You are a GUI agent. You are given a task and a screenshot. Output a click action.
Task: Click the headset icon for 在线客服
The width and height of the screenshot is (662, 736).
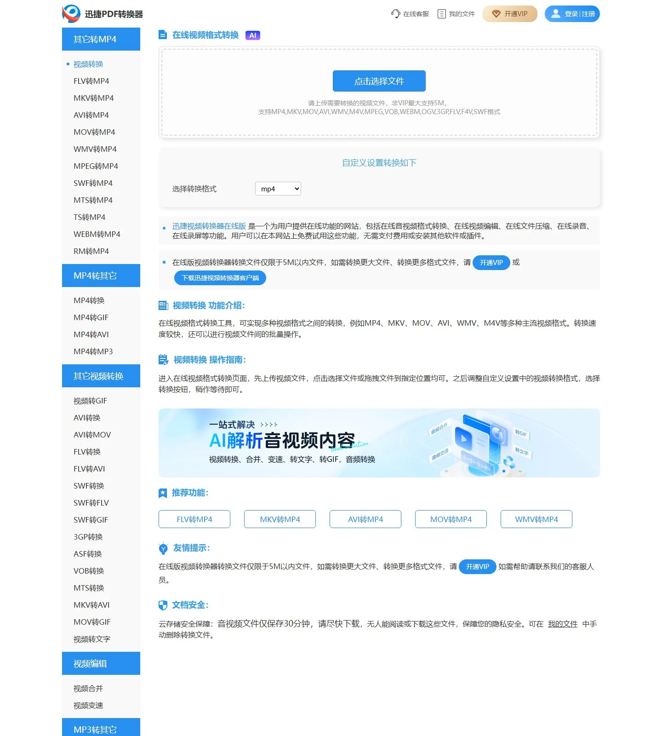(395, 14)
